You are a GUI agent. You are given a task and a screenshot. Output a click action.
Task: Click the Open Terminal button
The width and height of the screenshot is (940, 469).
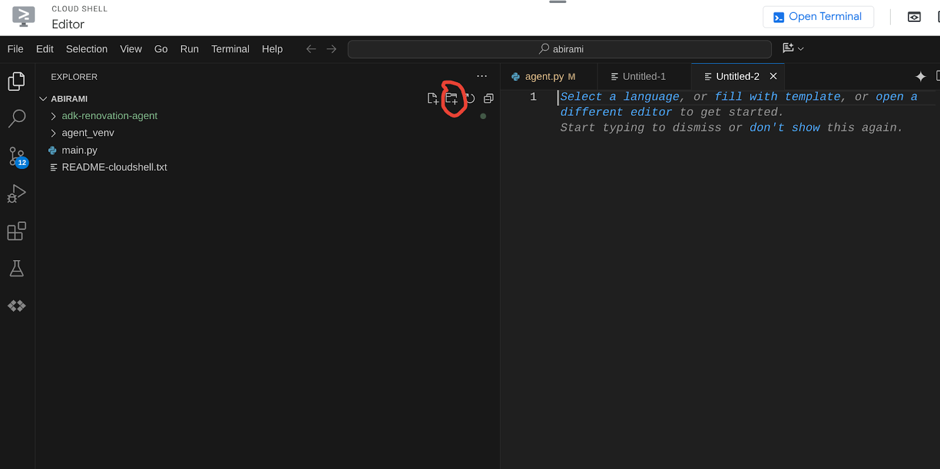click(818, 17)
